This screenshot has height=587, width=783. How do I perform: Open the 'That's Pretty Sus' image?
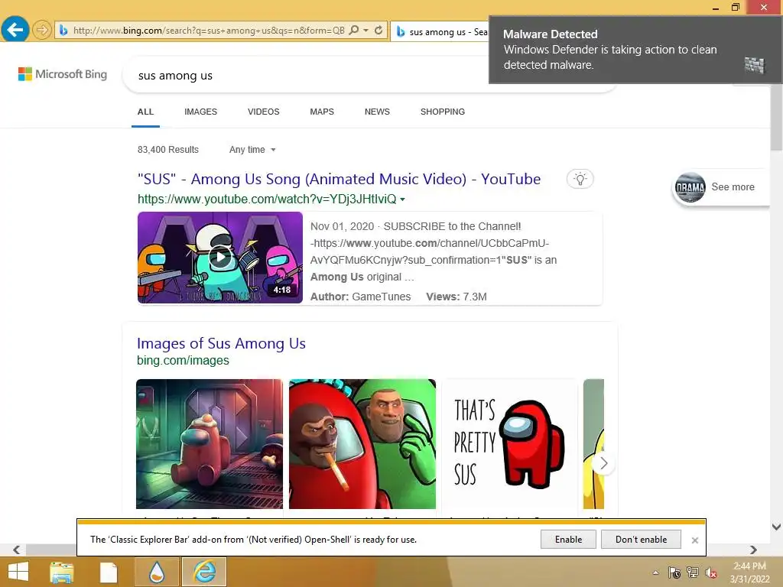[509, 444]
